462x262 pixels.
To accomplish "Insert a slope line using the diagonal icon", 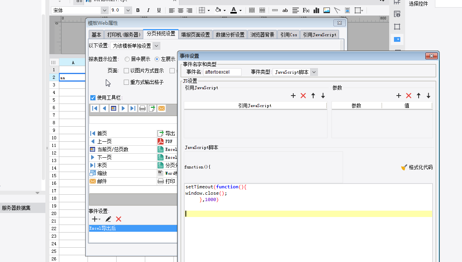I will pos(337,10).
